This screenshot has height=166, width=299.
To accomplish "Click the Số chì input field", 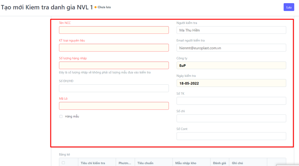I will 231,118.
